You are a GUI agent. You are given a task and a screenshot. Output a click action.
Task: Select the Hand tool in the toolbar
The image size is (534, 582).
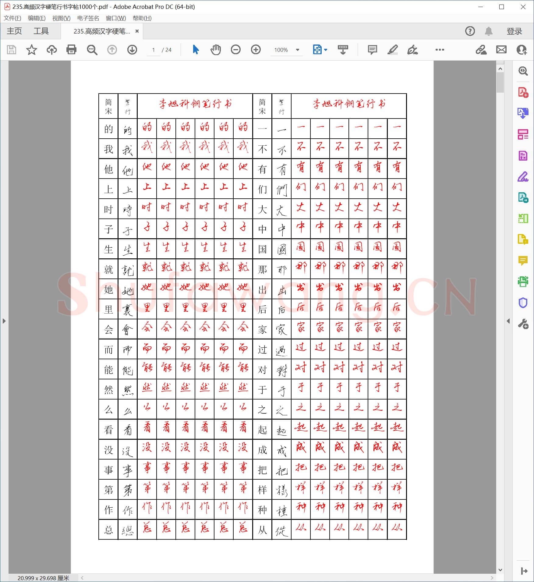point(216,50)
